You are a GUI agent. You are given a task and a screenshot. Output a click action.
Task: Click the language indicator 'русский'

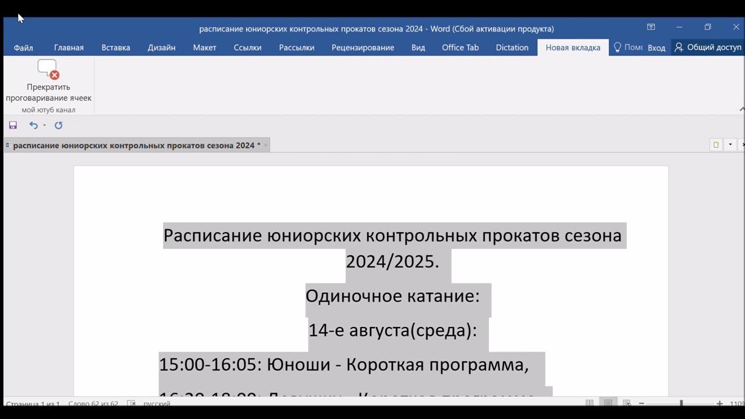[x=157, y=403]
